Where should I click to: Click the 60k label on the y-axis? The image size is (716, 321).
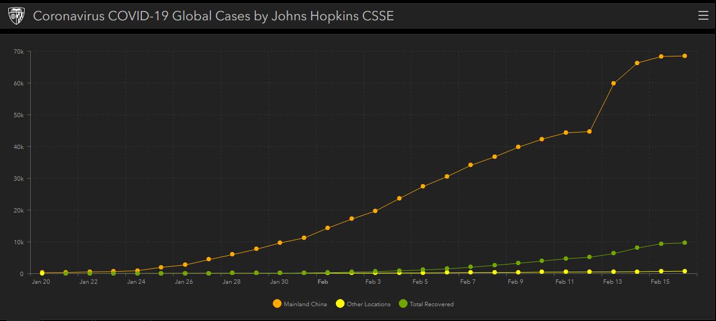[19, 83]
